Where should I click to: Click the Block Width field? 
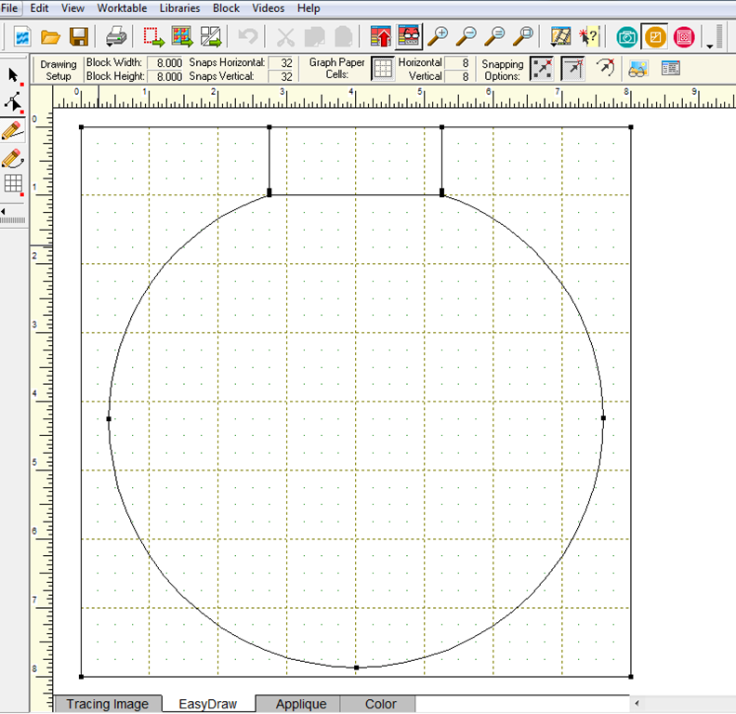tap(165, 63)
